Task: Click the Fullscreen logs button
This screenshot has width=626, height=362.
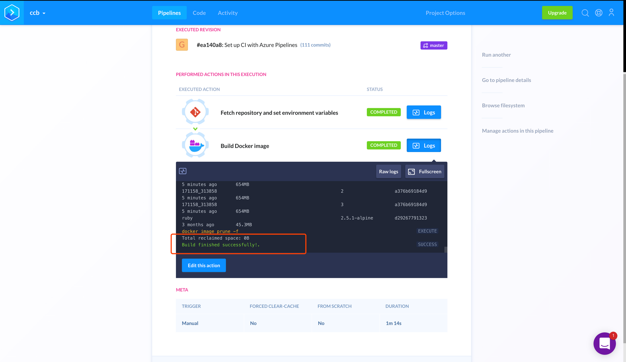Action: coord(424,171)
